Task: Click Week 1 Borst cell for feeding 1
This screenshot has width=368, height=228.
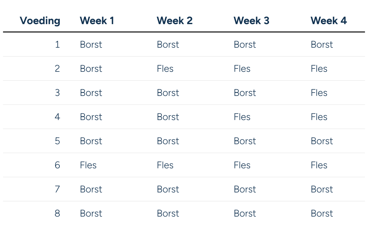Action: (91, 45)
